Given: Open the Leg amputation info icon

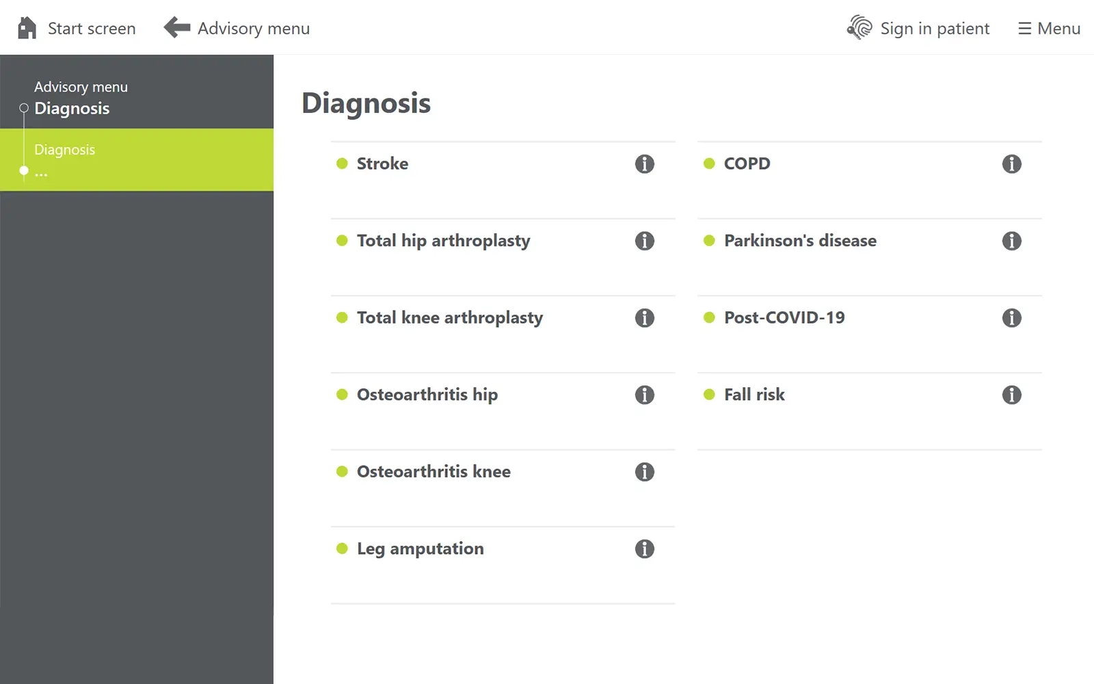Looking at the screenshot, I should (644, 549).
